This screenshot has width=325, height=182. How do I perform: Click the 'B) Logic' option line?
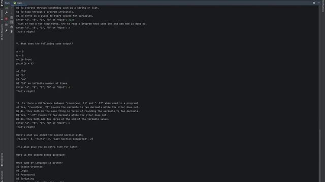[x=22, y=171]
